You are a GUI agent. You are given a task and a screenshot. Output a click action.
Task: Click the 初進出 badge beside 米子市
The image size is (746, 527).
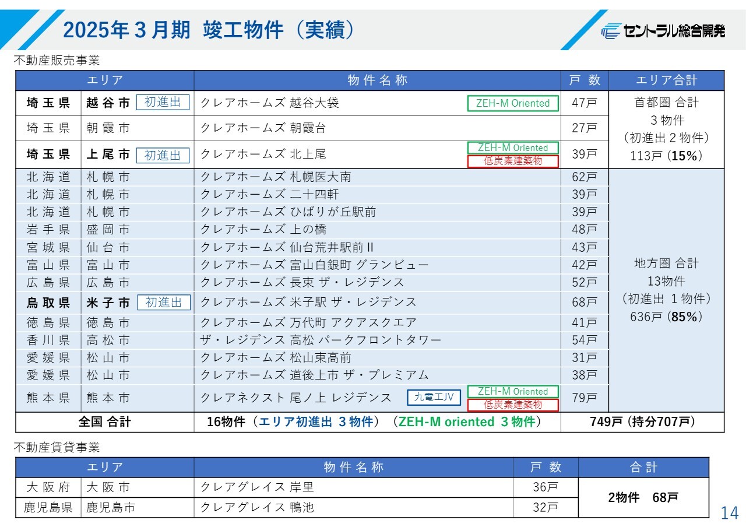pyautogui.click(x=164, y=303)
